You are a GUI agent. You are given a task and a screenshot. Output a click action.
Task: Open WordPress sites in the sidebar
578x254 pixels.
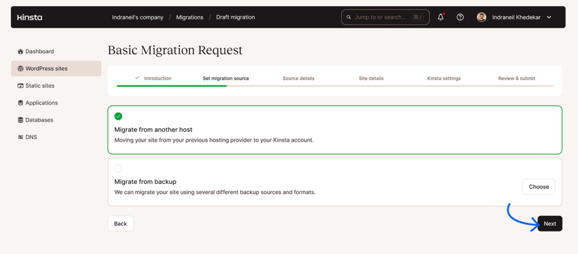click(x=56, y=68)
